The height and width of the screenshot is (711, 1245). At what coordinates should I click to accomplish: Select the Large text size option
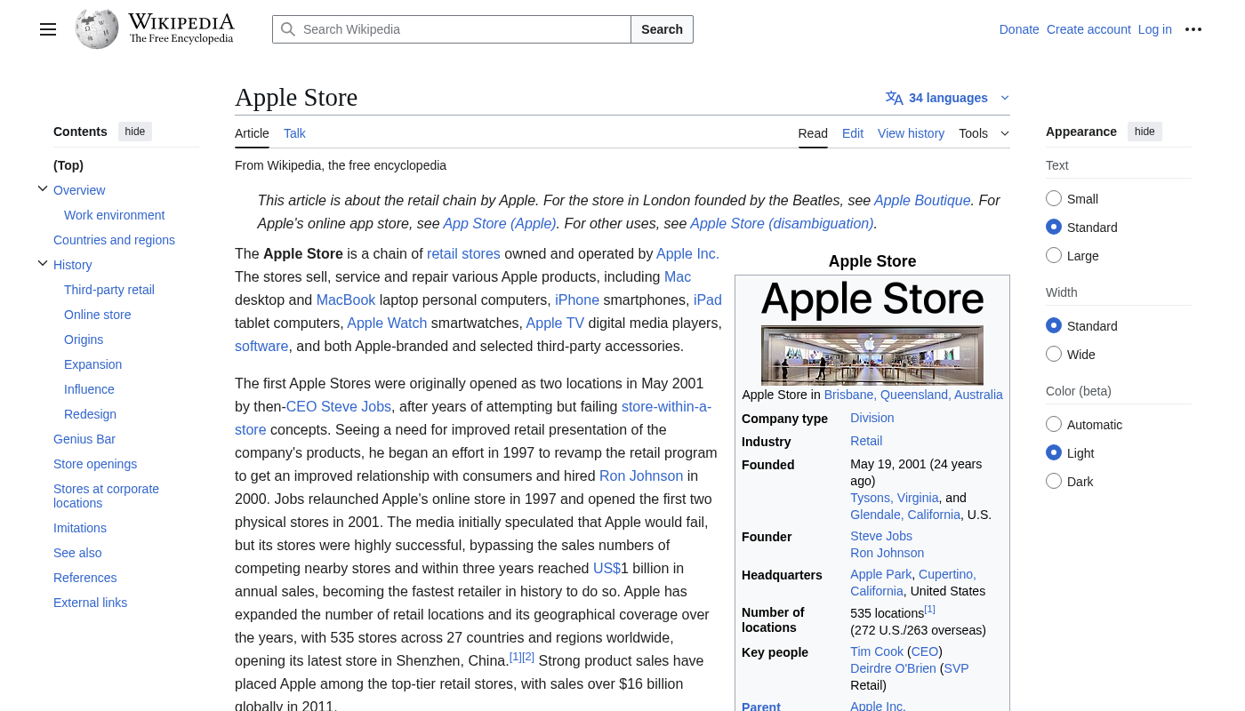coord(1054,256)
